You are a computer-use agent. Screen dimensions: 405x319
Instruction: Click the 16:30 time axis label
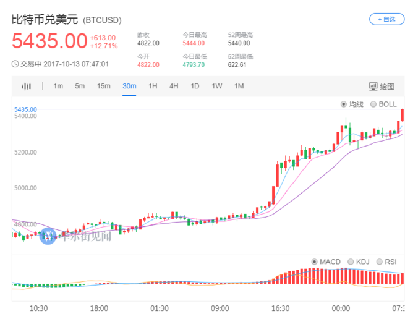click(281, 308)
